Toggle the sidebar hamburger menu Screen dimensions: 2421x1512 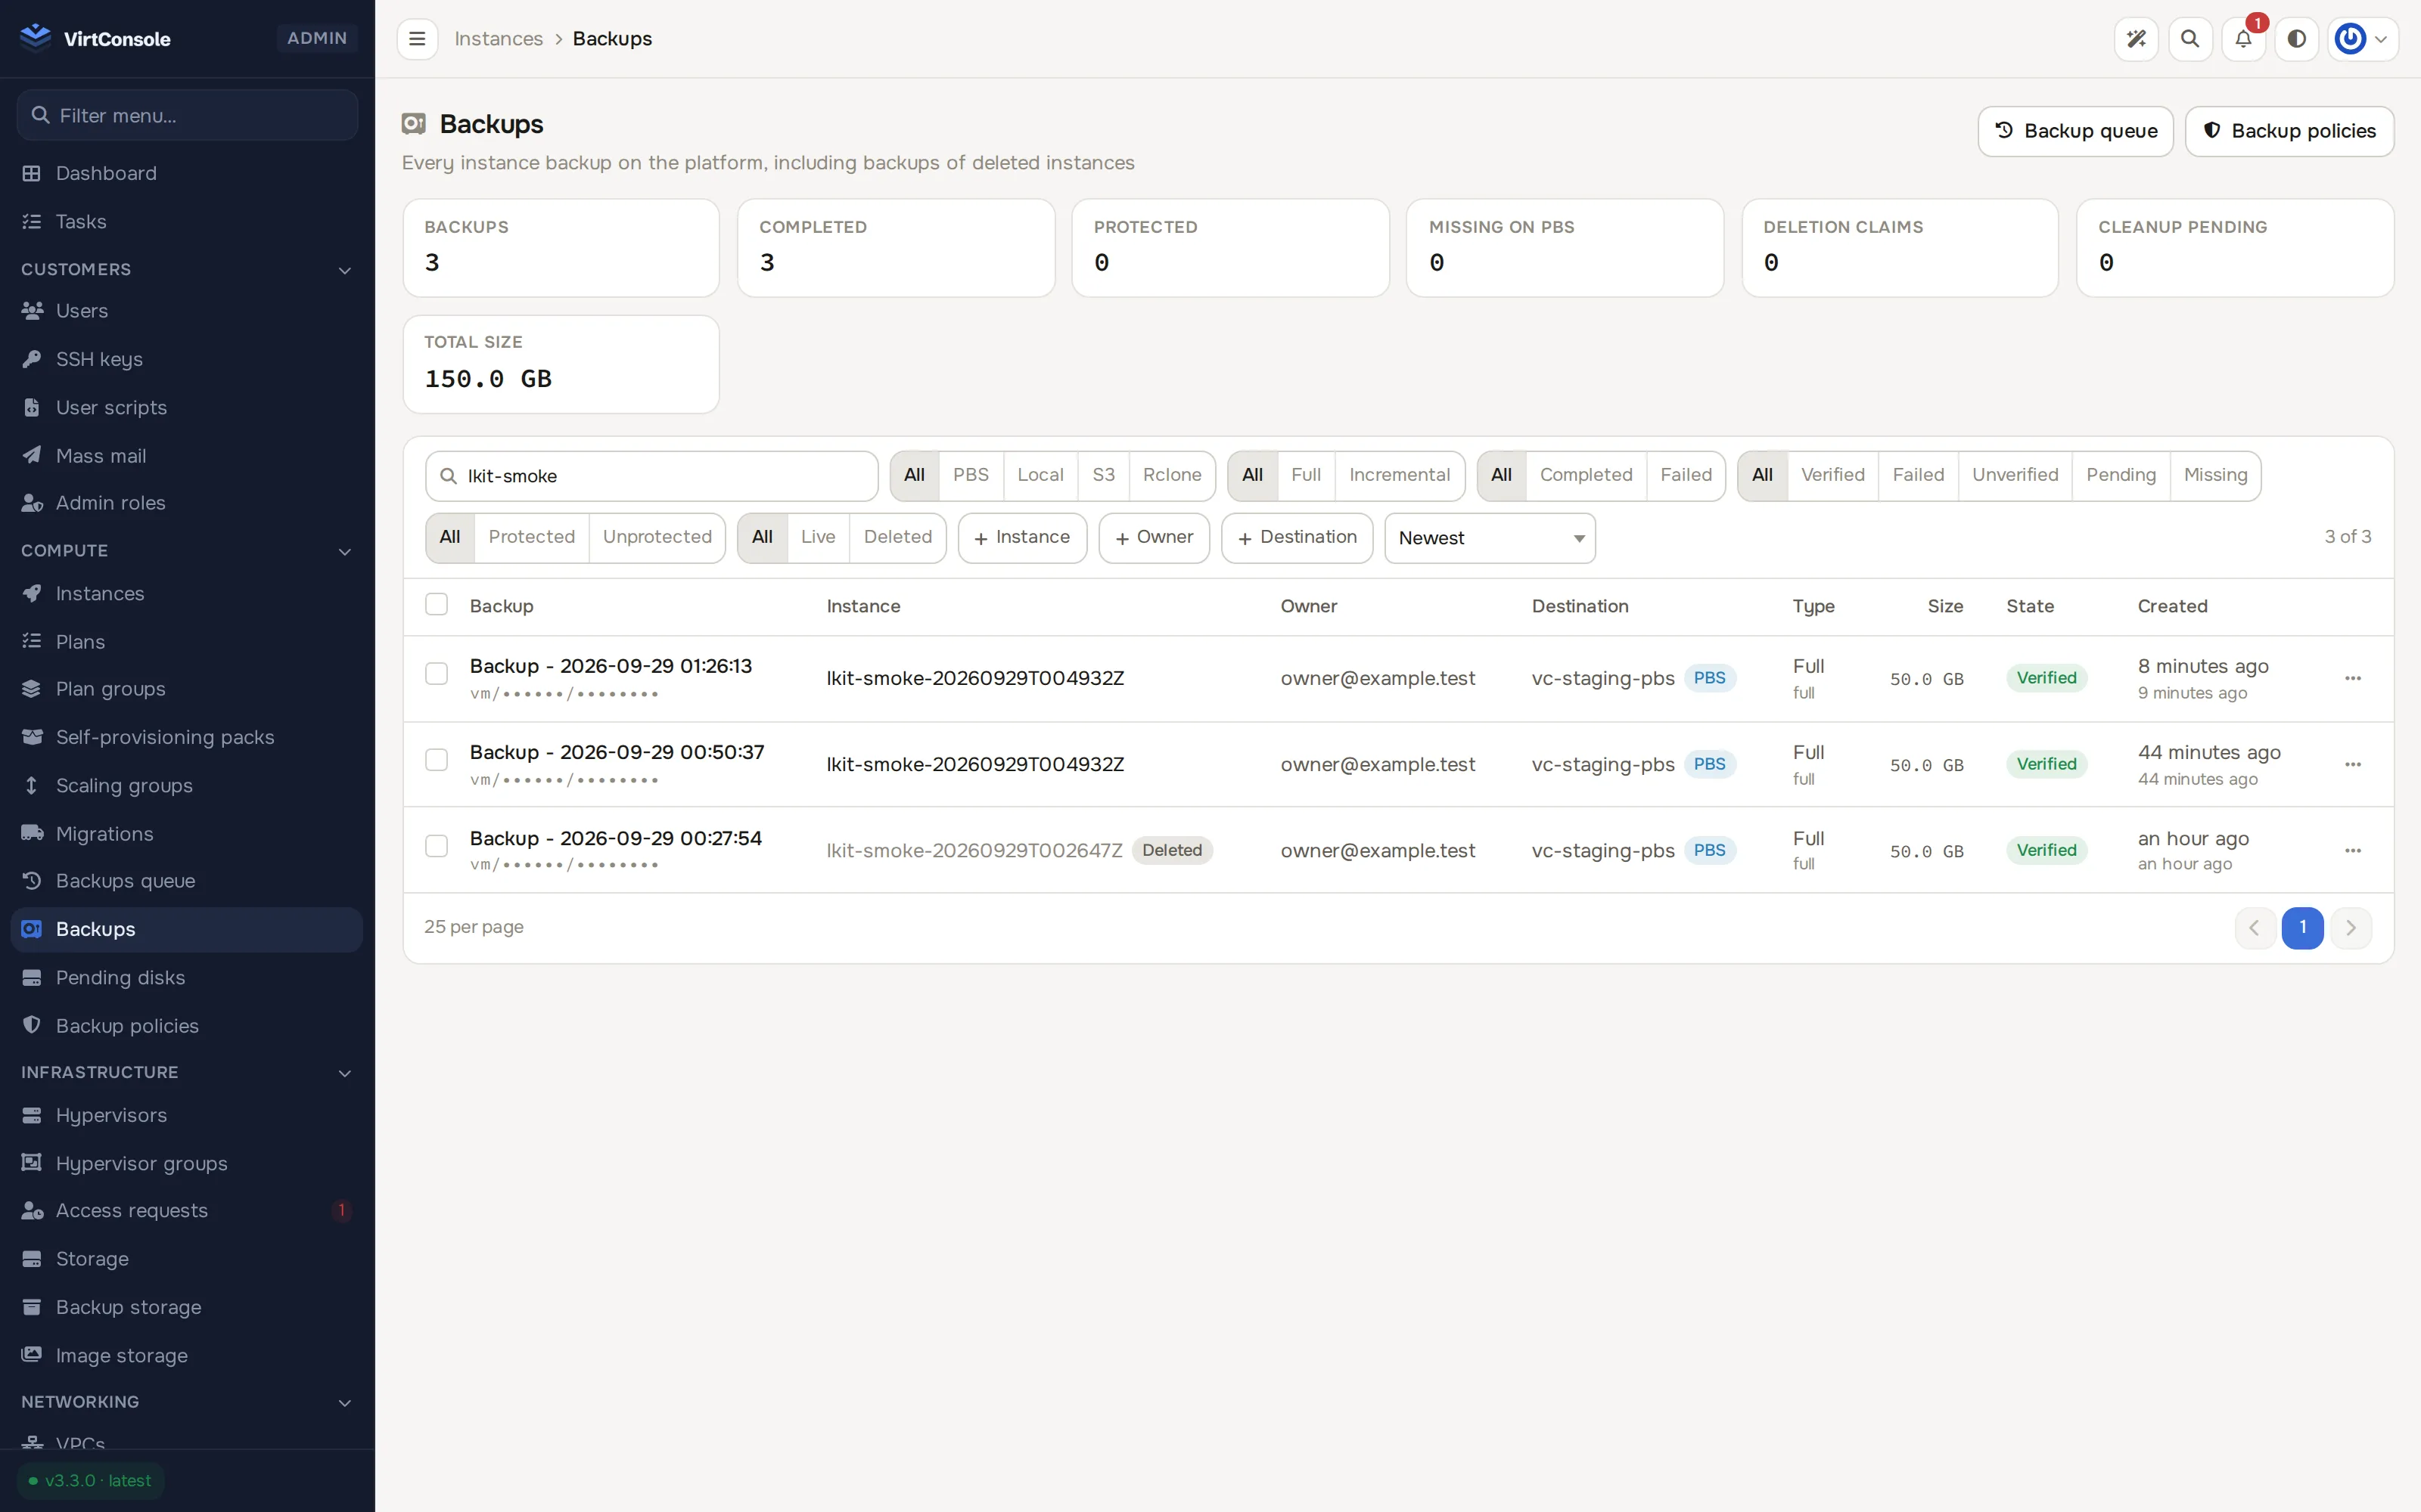click(417, 39)
